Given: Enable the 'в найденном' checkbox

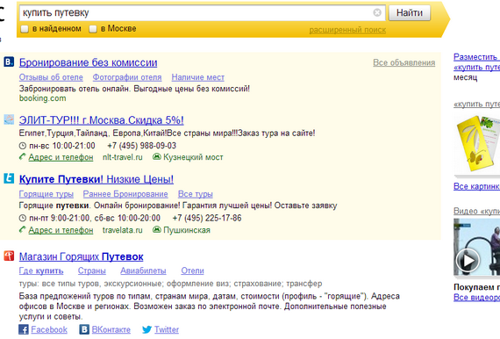Looking at the screenshot, I should pyautogui.click(x=25, y=29).
